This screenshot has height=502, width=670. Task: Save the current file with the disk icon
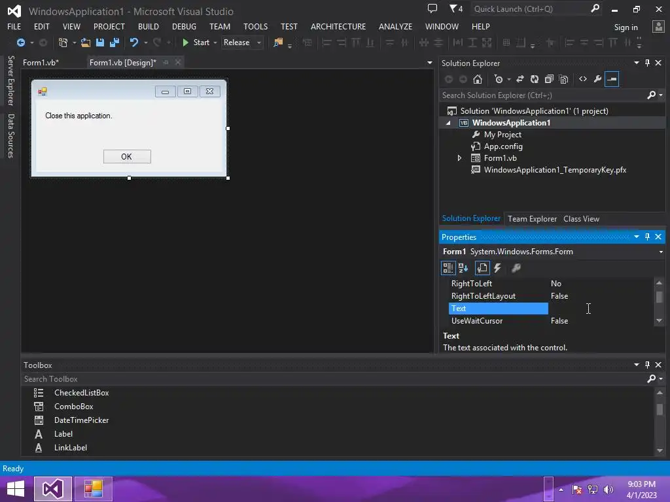click(x=100, y=42)
